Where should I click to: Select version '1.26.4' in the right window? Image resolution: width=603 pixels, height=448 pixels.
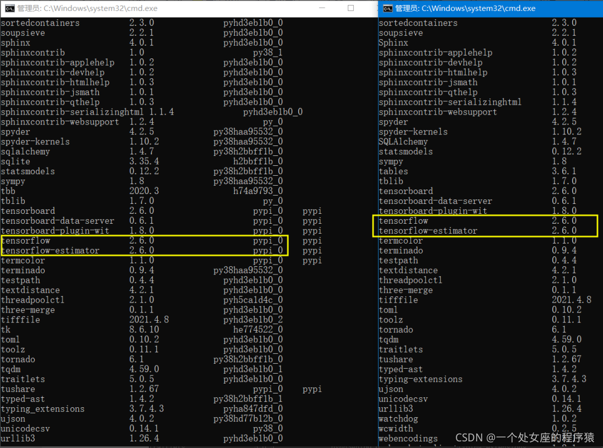(x=567, y=409)
